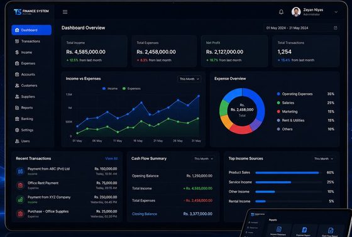Viewport: 352px width, 237px height.
Task: Open the date range calendar icon
Action: 336,28
